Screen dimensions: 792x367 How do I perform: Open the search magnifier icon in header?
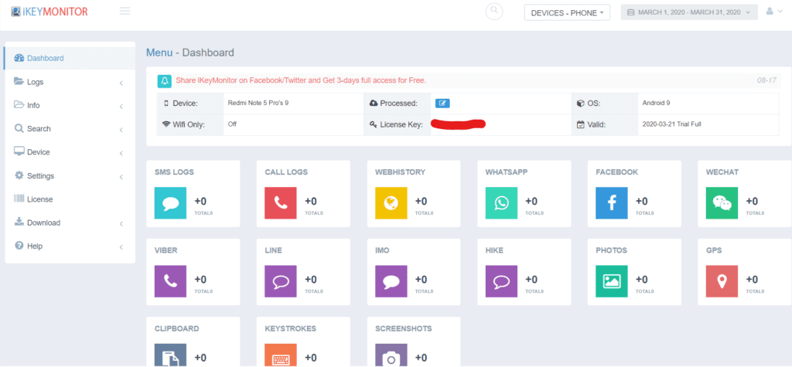click(x=494, y=12)
